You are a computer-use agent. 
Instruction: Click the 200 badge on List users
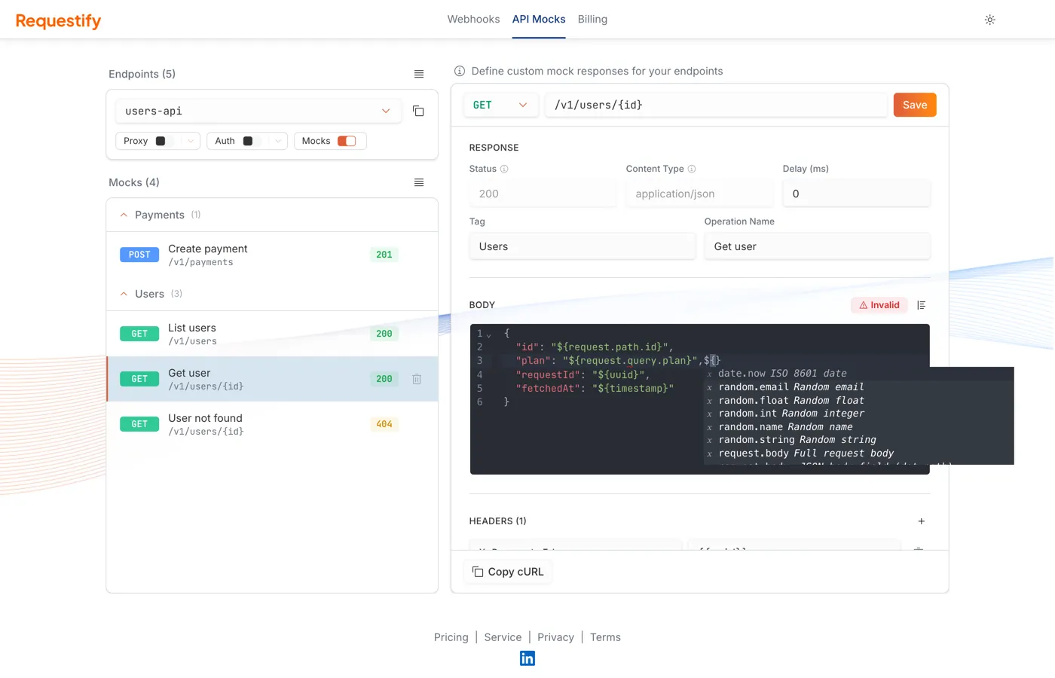pyautogui.click(x=384, y=334)
